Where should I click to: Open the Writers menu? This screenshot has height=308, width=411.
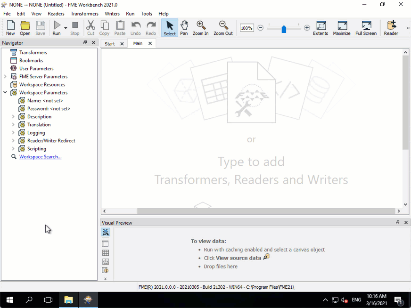[112, 14]
